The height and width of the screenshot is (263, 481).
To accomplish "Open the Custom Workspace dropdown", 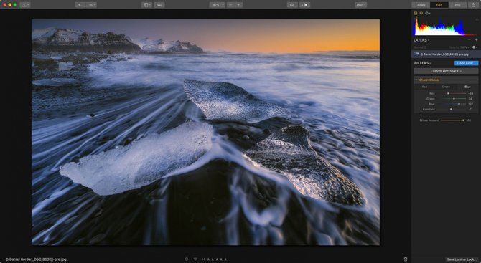I will tap(446, 71).
